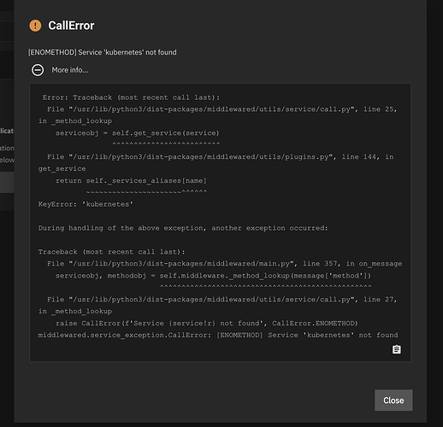Click the line "KeyError: 'kubernetes'"
443x427 pixels.
[86, 204]
